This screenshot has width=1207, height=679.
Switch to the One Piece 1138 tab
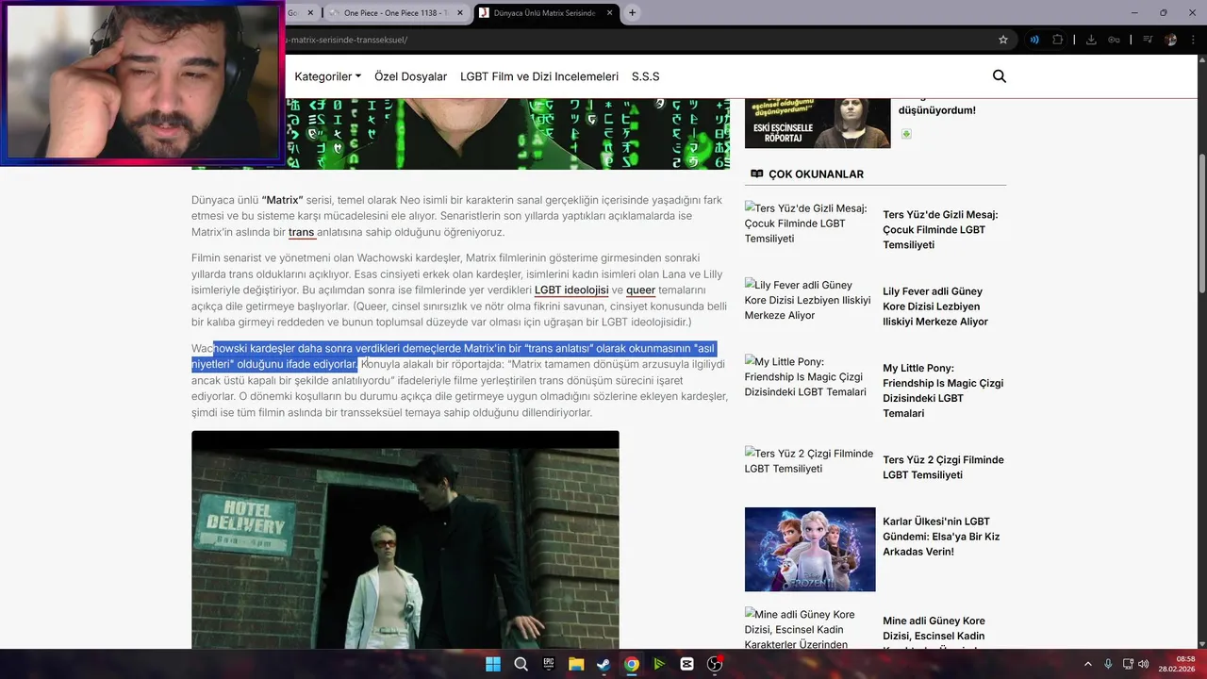[396, 13]
